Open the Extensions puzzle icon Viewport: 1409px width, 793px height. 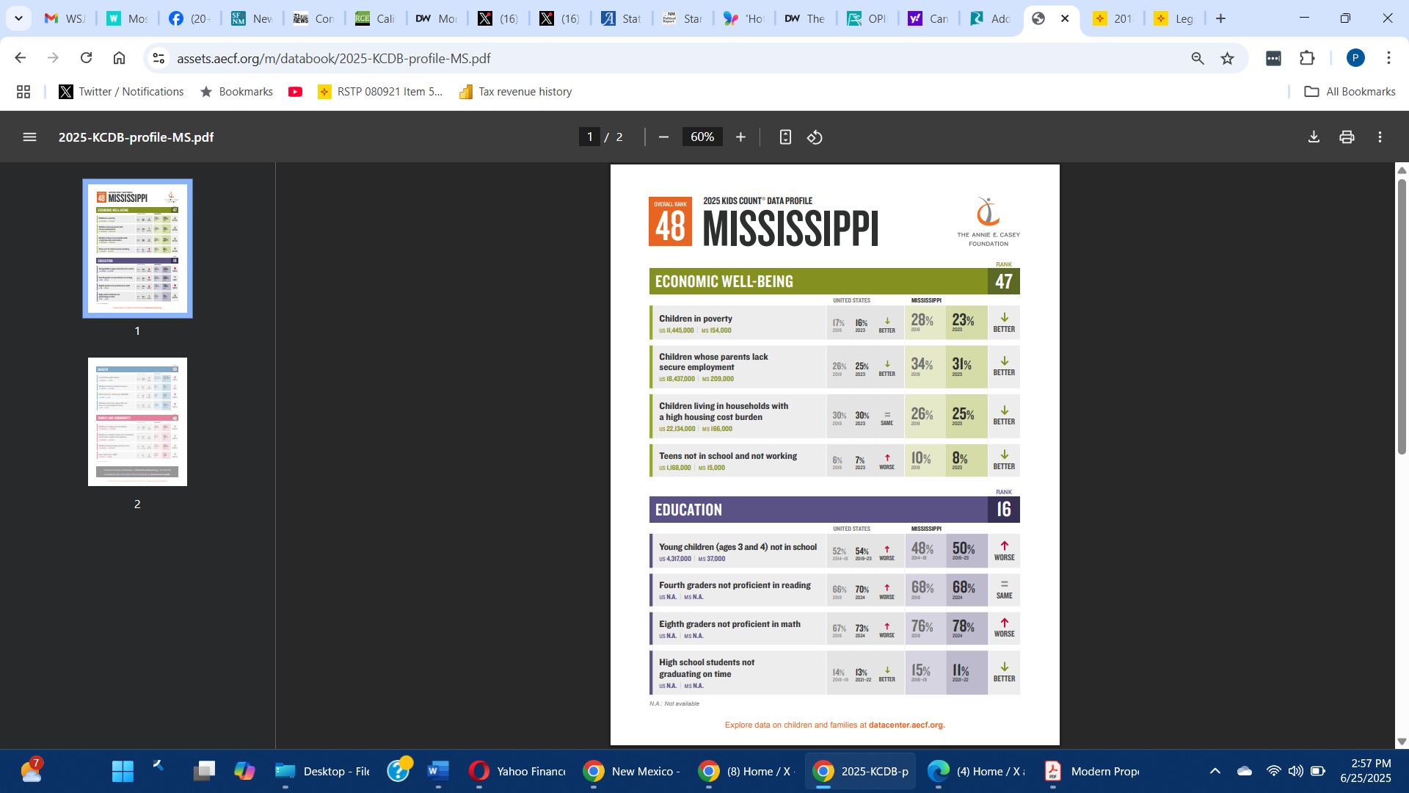tap(1307, 58)
